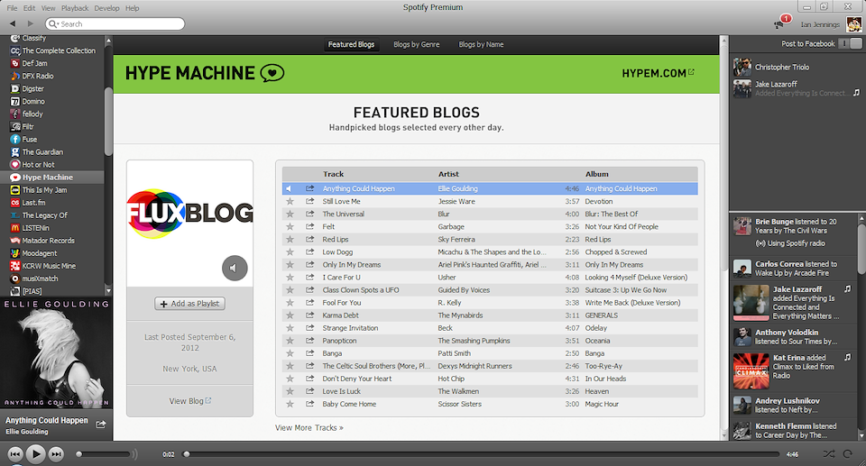866x466 pixels.
Task: Click the Add as Playlist button
Action: click(x=189, y=304)
